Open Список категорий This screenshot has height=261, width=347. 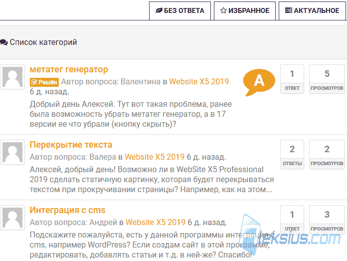pyautogui.click(x=43, y=42)
